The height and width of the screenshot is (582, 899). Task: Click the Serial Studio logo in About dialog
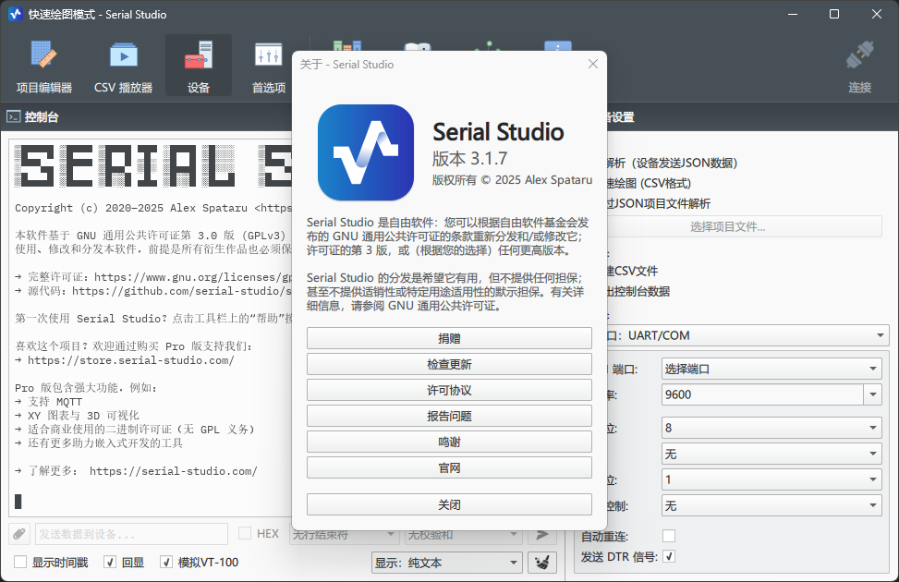366,152
